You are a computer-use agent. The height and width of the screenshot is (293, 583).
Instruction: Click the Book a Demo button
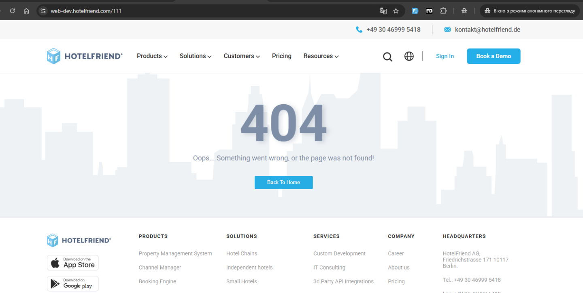(494, 56)
